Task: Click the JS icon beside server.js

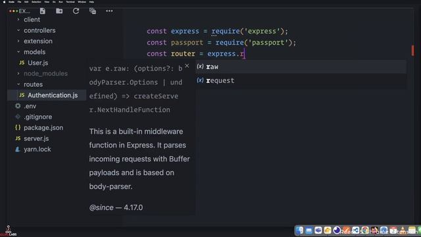Action: point(18,138)
